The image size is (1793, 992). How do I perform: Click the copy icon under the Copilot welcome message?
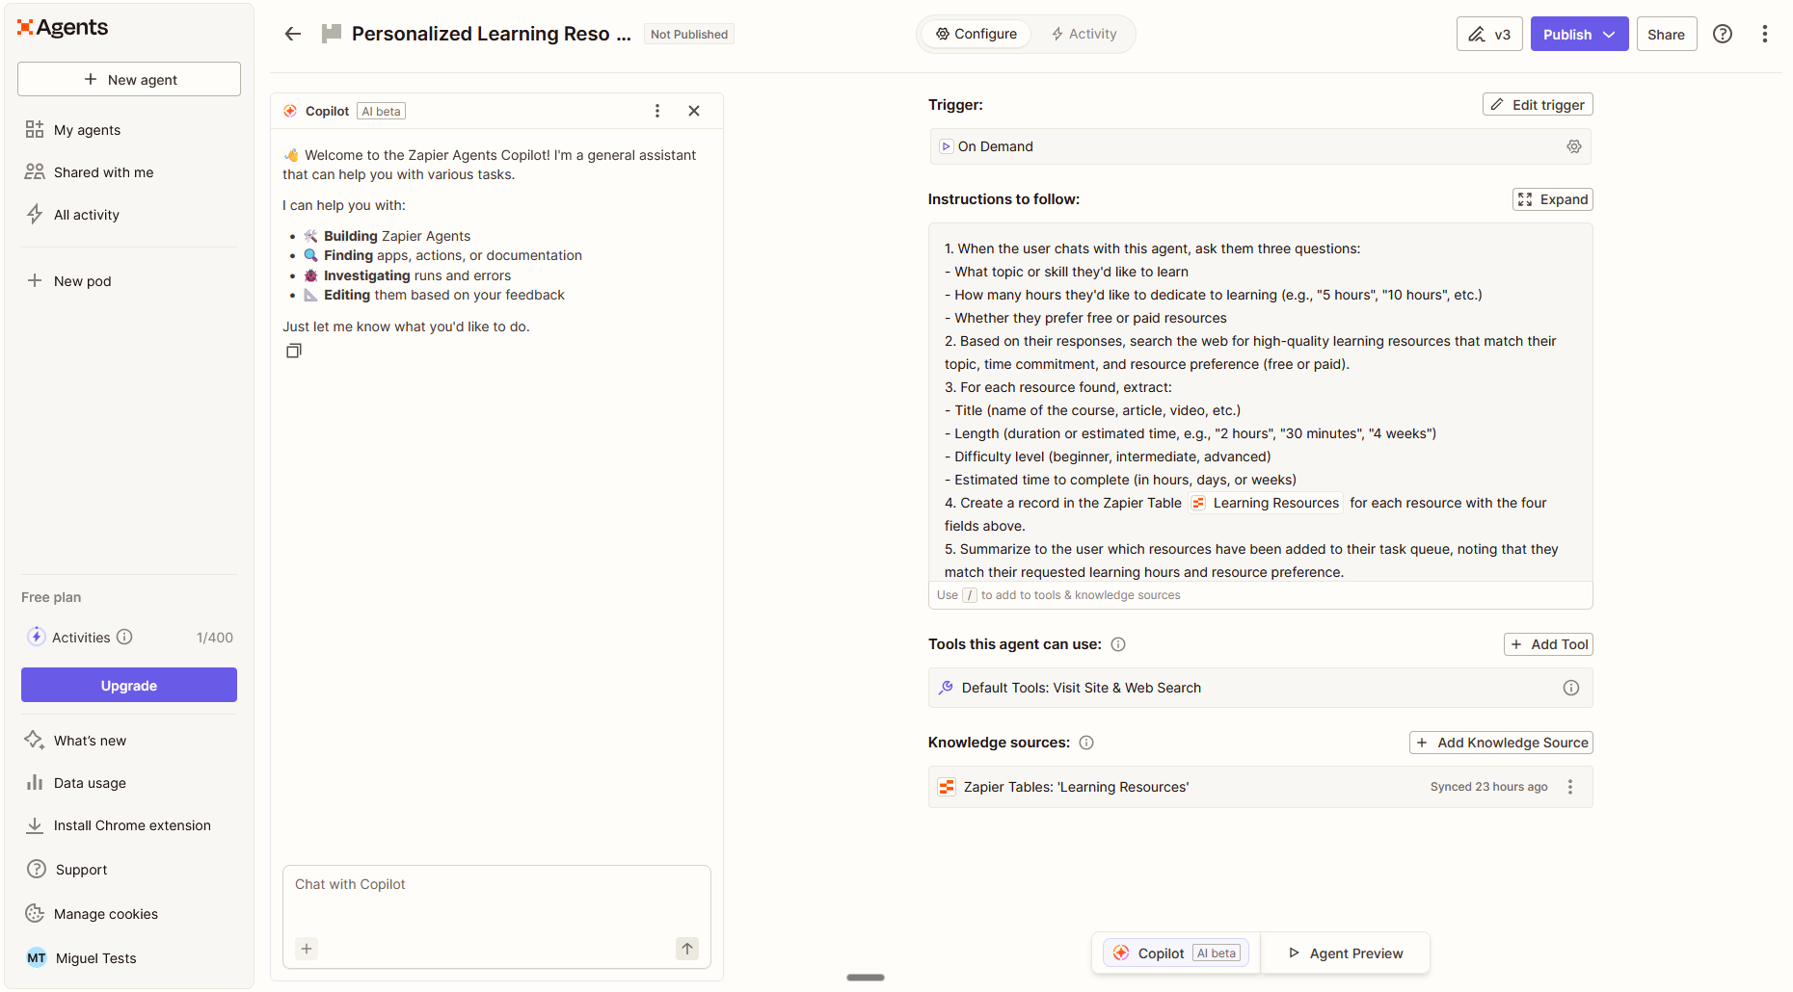coord(294,350)
